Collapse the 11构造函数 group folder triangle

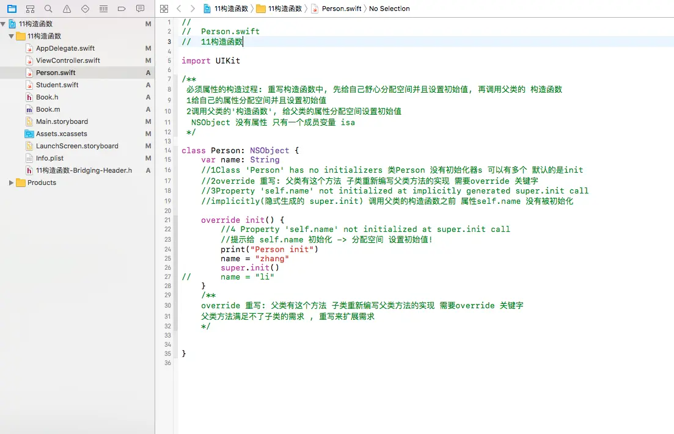coord(12,36)
